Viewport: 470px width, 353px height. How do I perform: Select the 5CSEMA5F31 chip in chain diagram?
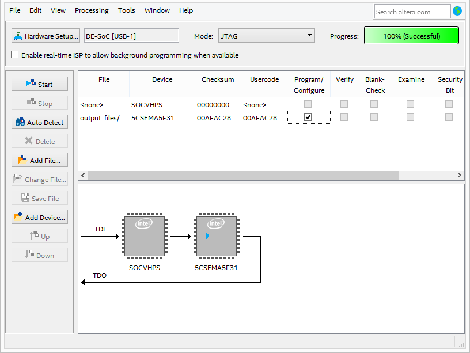[217, 236]
